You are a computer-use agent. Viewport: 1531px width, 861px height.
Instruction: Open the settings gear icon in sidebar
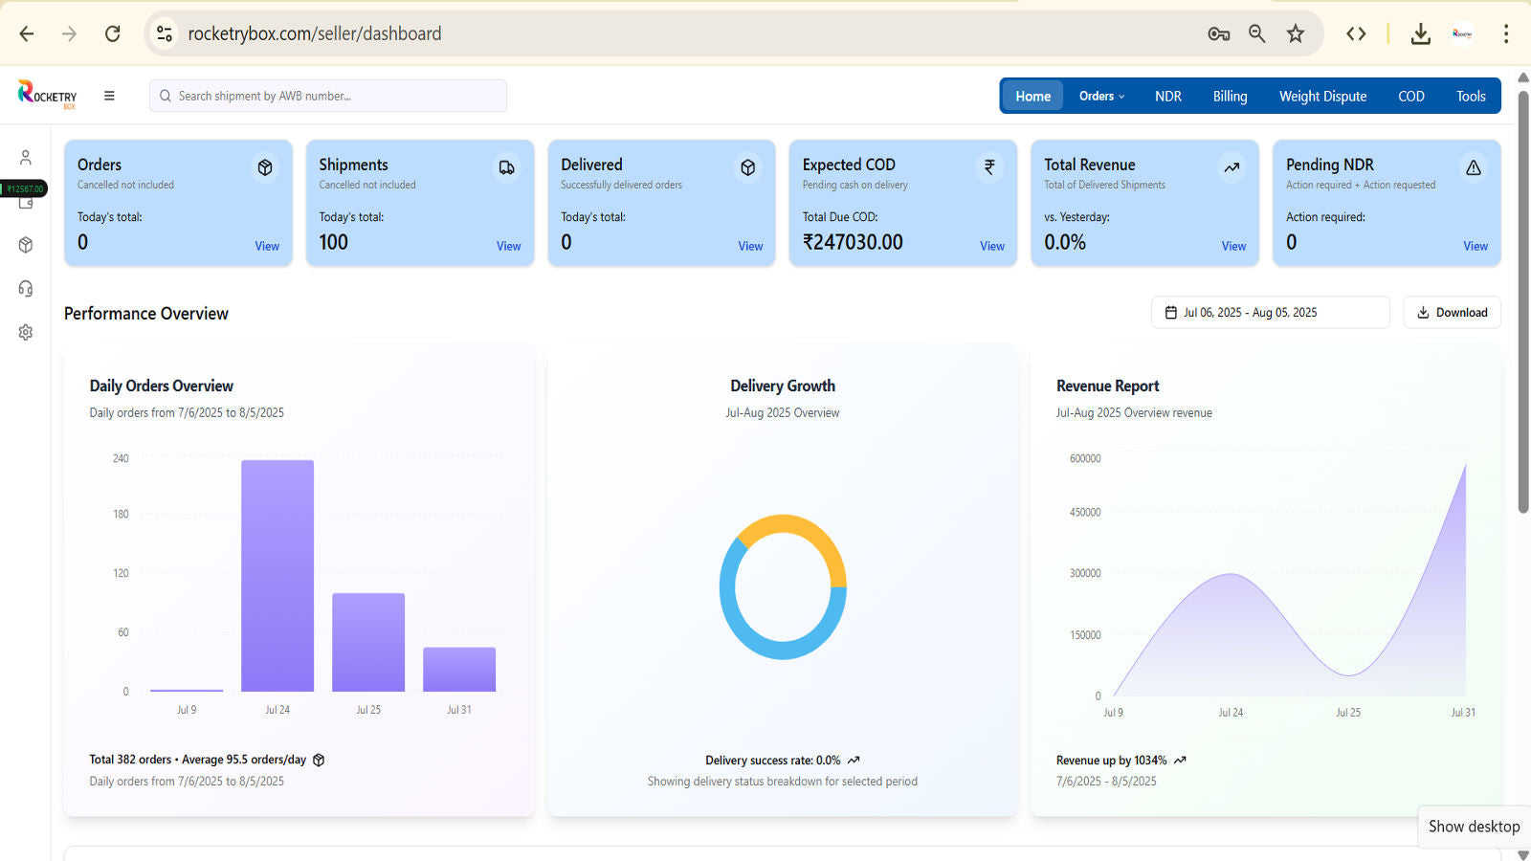26,332
